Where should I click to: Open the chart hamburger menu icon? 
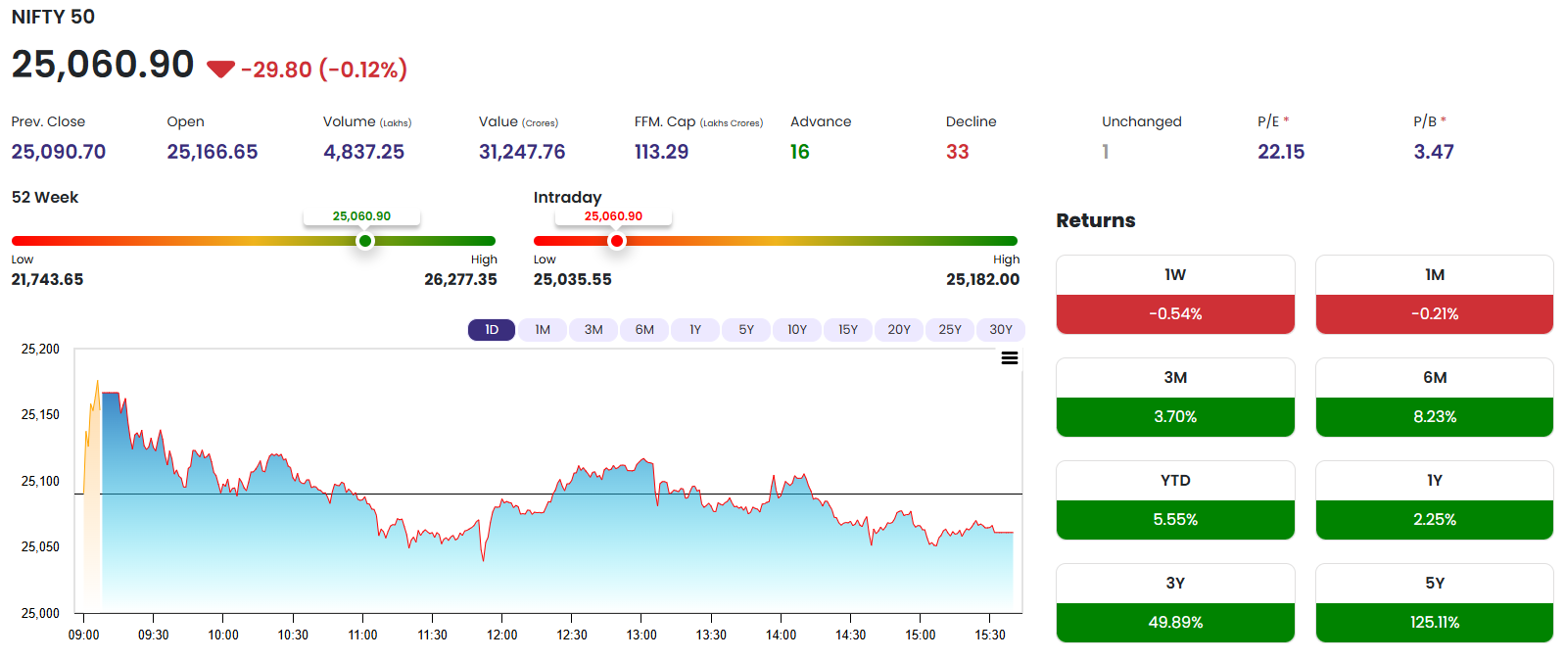pyautogui.click(x=1009, y=358)
